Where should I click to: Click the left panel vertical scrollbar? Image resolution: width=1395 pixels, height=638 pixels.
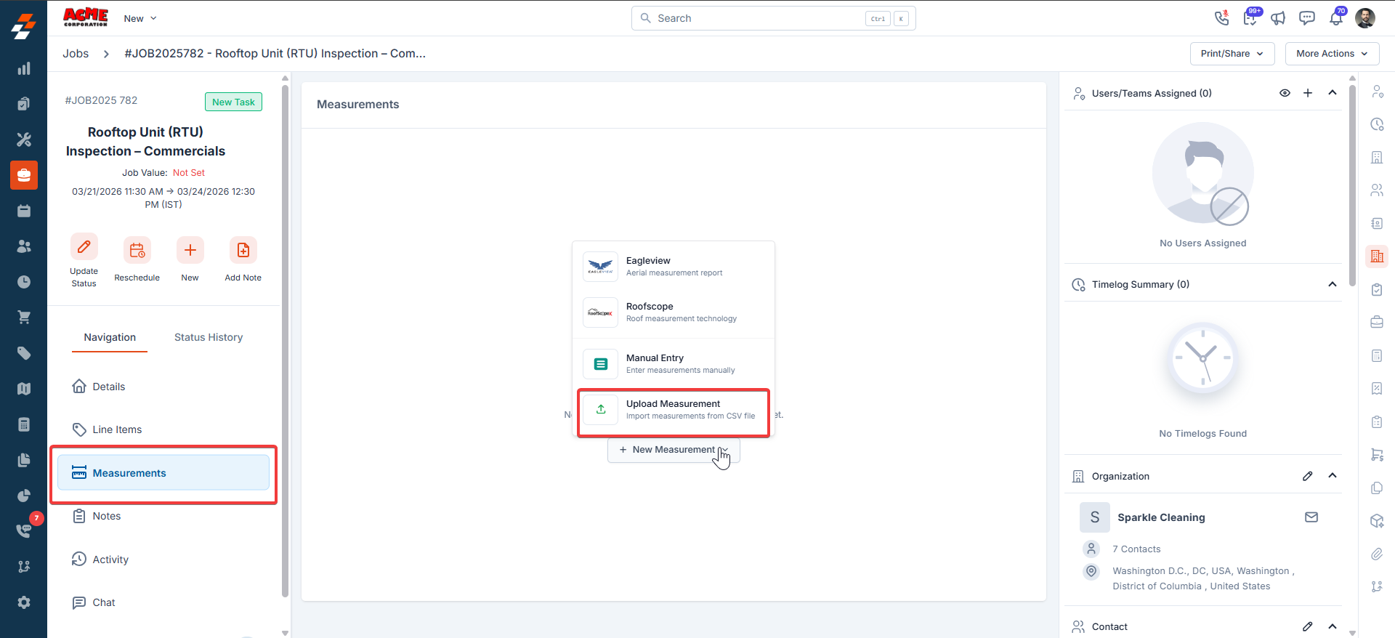tap(286, 342)
